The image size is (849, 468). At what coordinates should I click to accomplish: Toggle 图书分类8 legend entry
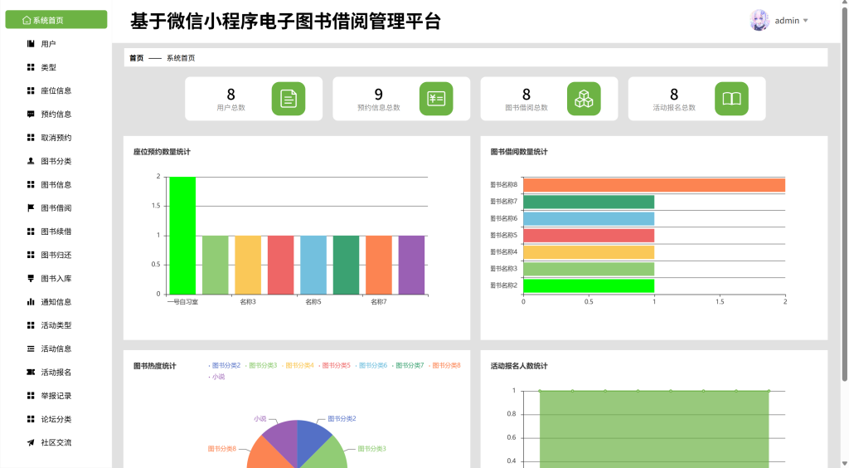tap(445, 366)
